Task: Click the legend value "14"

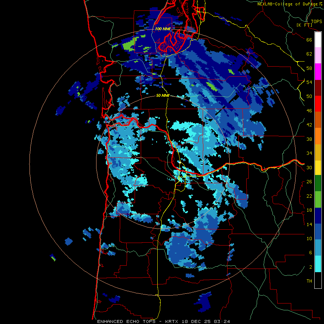Action: pos(309,225)
